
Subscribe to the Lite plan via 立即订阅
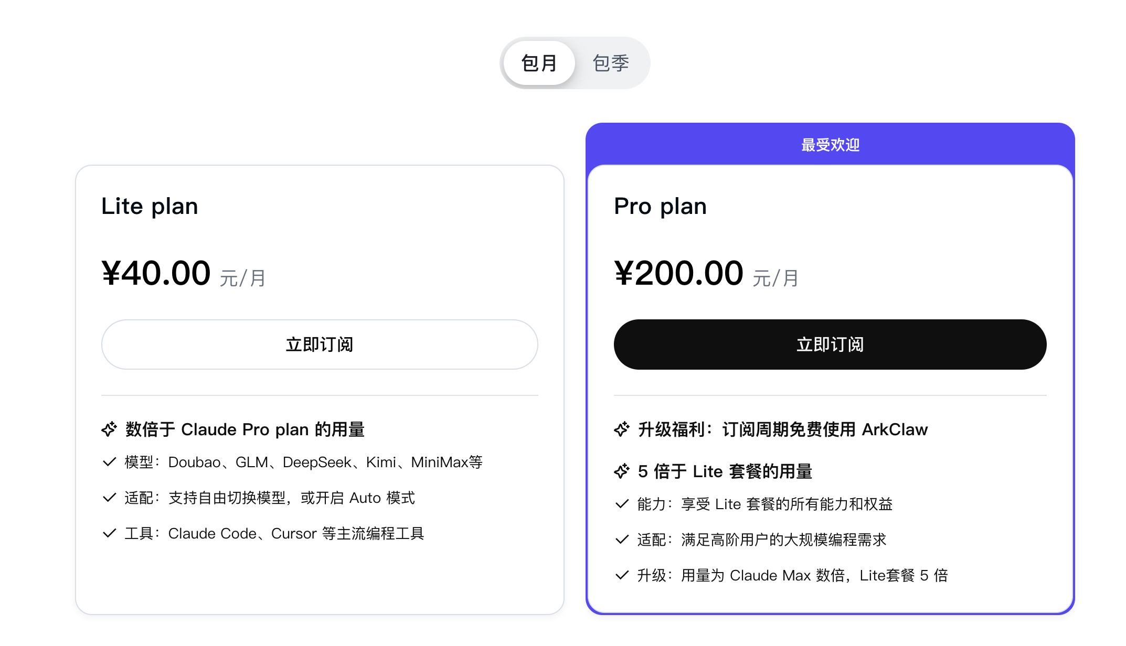(320, 344)
